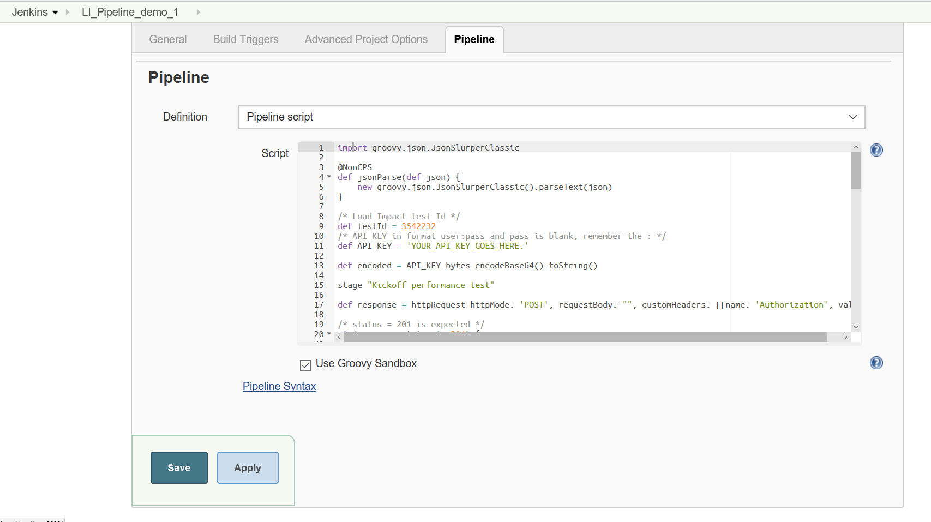Open the LI_Pipeline_demo_1 breadcrumb link
The image size is (931, 522).
pos(130,12)
